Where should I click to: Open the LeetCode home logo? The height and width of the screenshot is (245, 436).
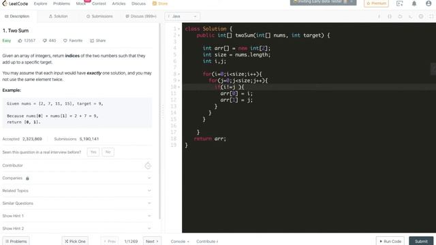click(x=15, y=3)
